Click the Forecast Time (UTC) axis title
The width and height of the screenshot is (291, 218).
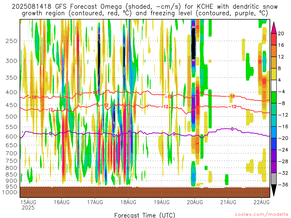[x=145, y=215]
